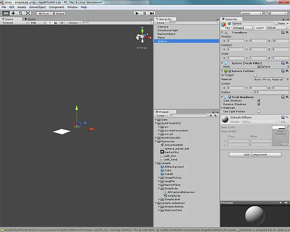
Task: Toggle the Static checkbox
Action: point(276,24)
